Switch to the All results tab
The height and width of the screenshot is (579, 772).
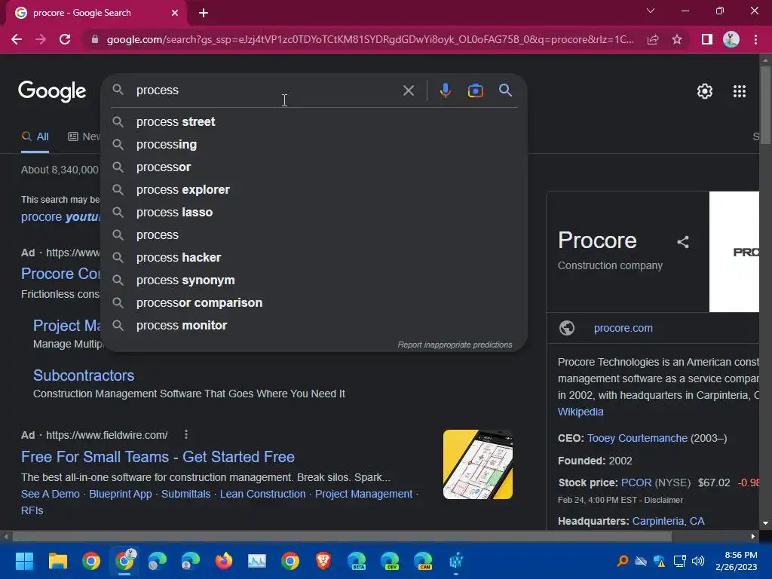tap(35, 137)
